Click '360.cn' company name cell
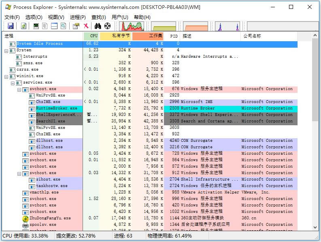Image resolution: width=321 pixels, height=242 pixels. click(249, 218)
